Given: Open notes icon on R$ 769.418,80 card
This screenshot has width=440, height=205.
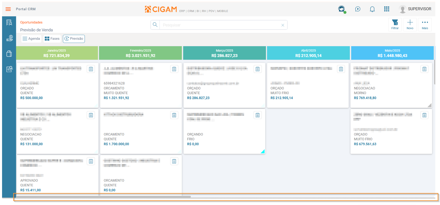Looking at the screenshot, I should (424, 69).
